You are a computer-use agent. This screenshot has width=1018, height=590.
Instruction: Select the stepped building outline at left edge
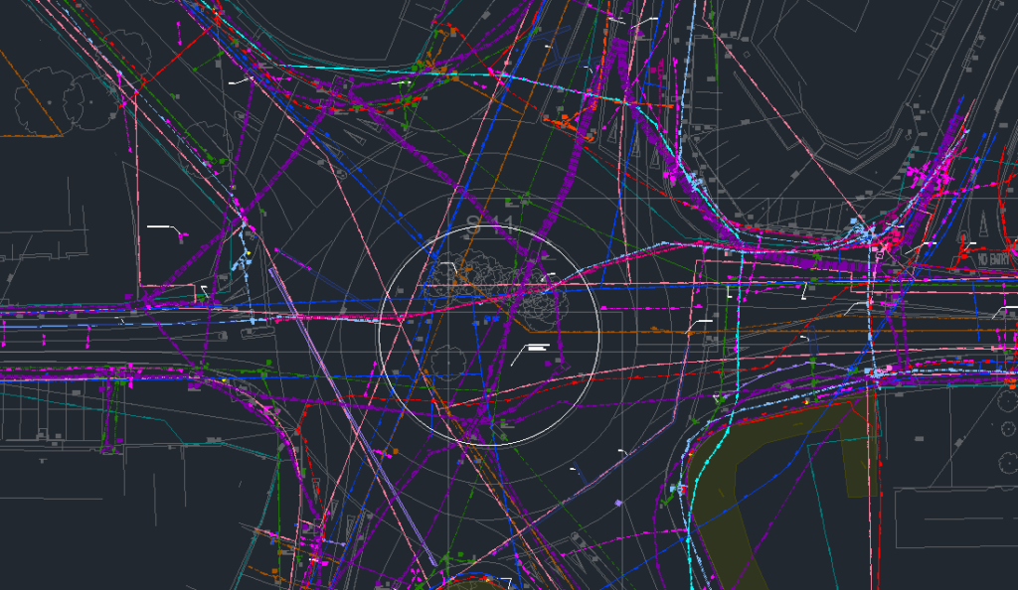[x=40, y=238]
